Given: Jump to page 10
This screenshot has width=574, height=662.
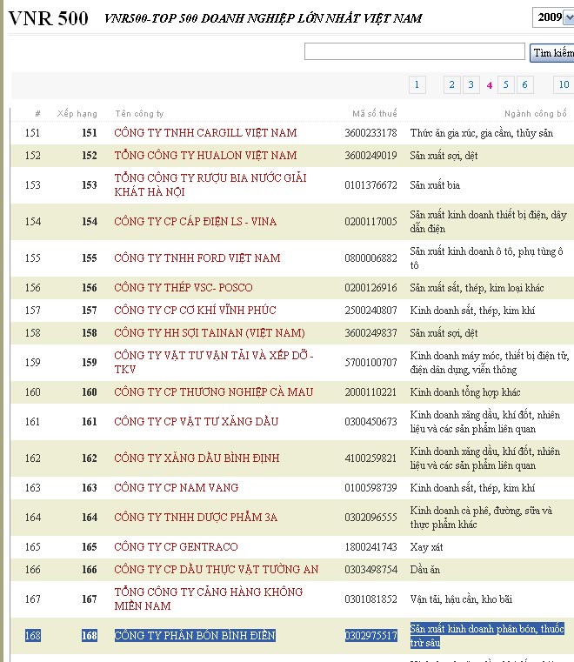Looking at the screenshot, I should pyautogui.click(x=564, y=84).
